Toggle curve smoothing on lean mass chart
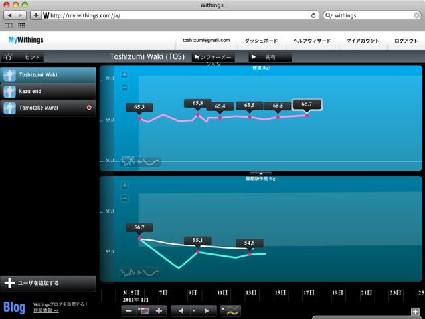The height and width of the screenshot is (319, 425). (140, 272)
